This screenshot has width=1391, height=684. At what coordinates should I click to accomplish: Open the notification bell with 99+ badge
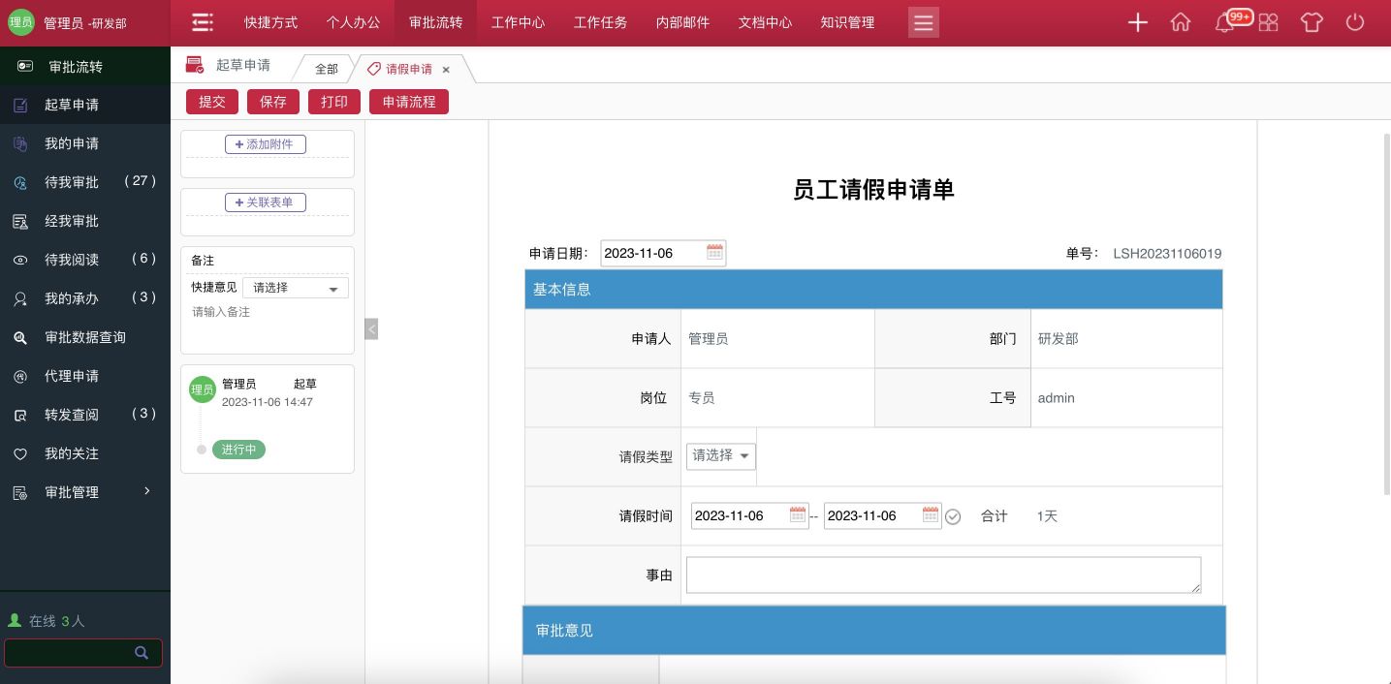coord(1225,23)
